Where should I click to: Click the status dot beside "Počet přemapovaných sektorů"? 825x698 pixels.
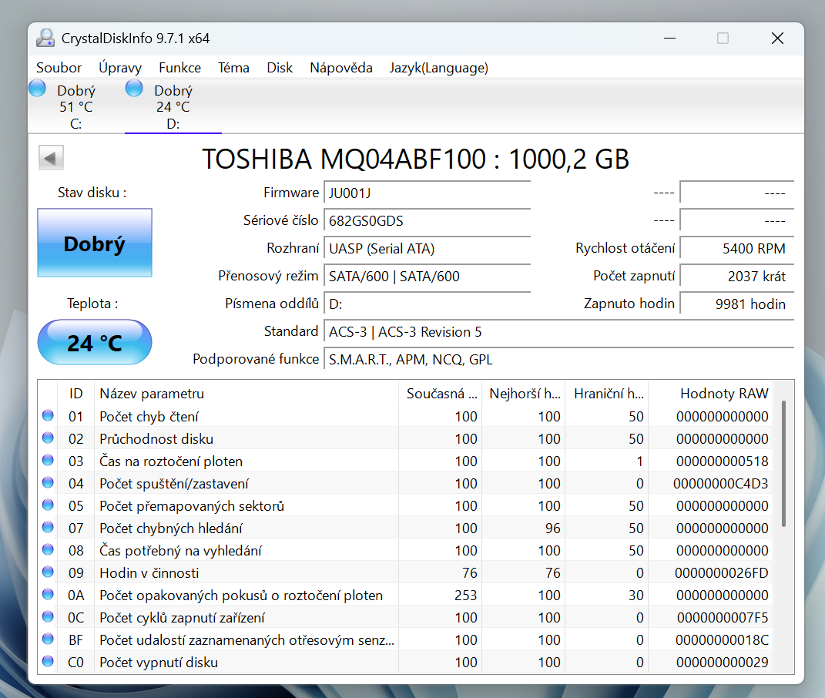[47, 505]
